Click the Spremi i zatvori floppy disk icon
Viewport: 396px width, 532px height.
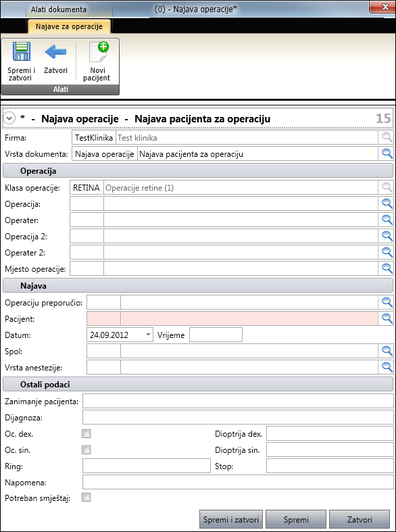tap(21, 52)
